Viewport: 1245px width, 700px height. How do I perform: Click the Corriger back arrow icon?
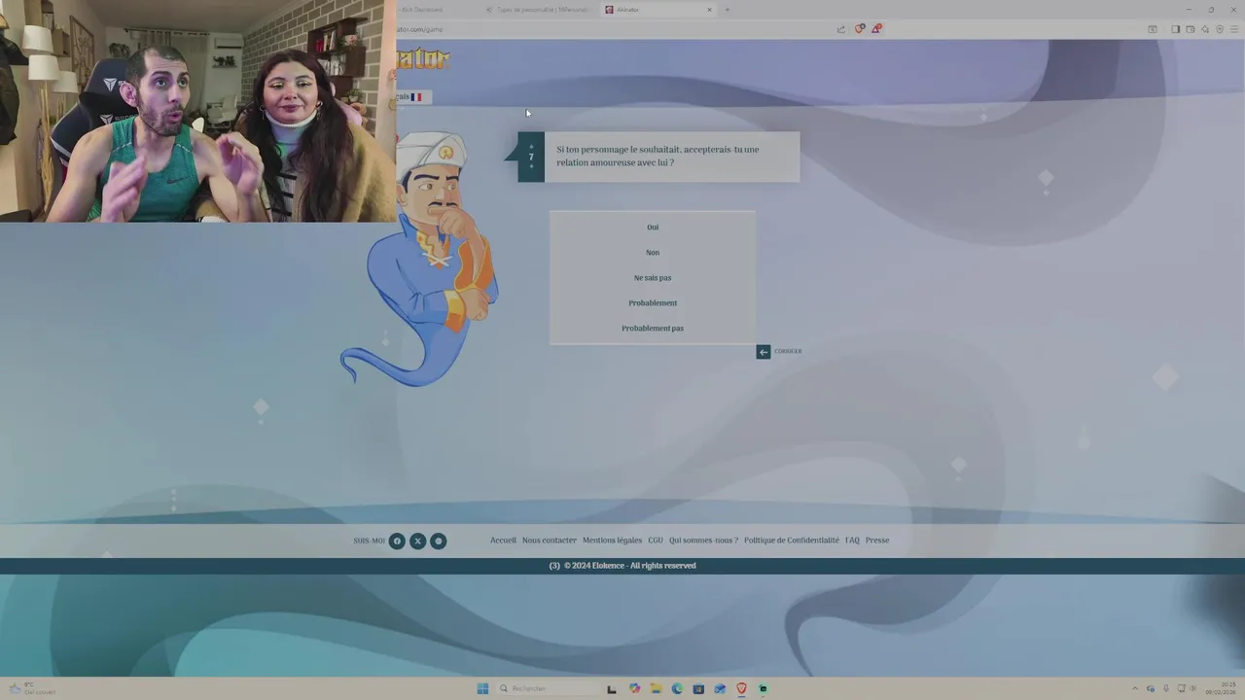click(x=764, y=352)
